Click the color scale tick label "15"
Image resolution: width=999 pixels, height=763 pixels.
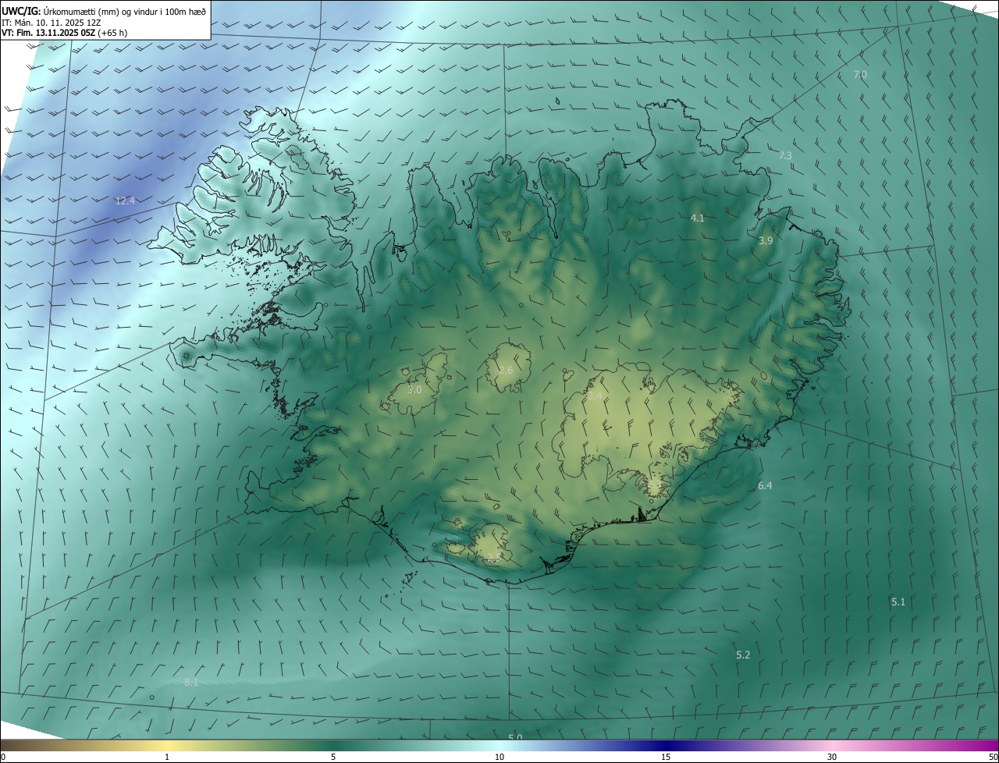point(666,758)
